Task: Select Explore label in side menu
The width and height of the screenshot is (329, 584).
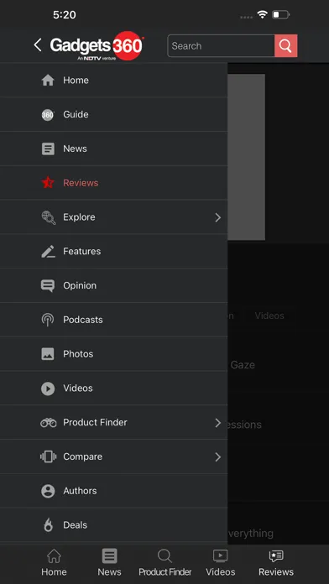Action: click(79, 217)
